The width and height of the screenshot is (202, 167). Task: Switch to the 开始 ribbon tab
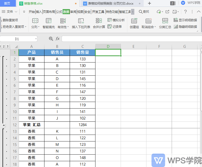32,12
